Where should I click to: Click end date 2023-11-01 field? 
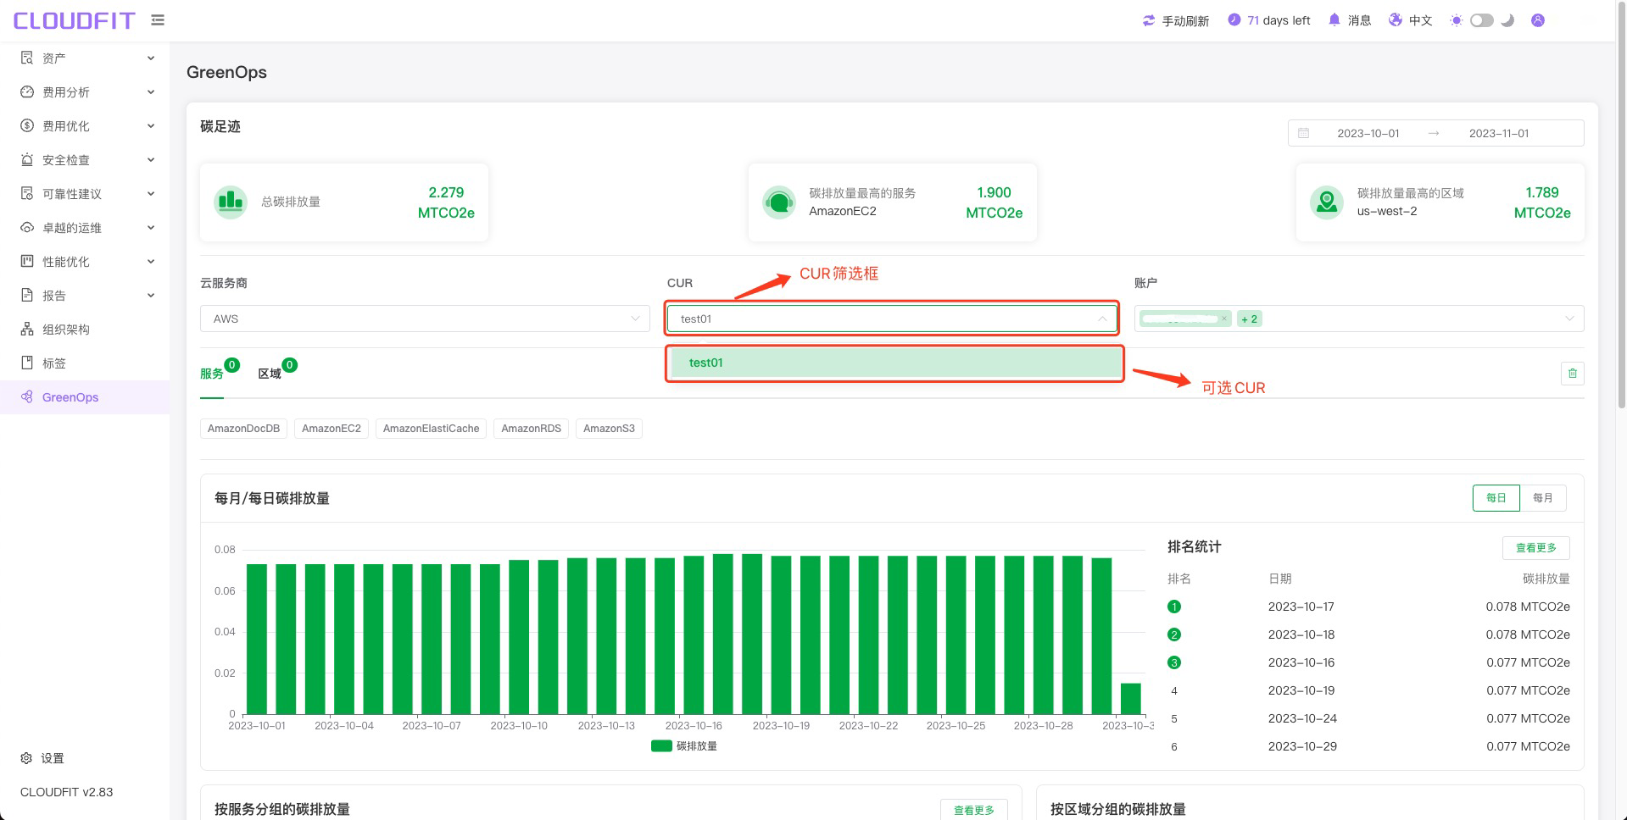[x=1499, y=133]
